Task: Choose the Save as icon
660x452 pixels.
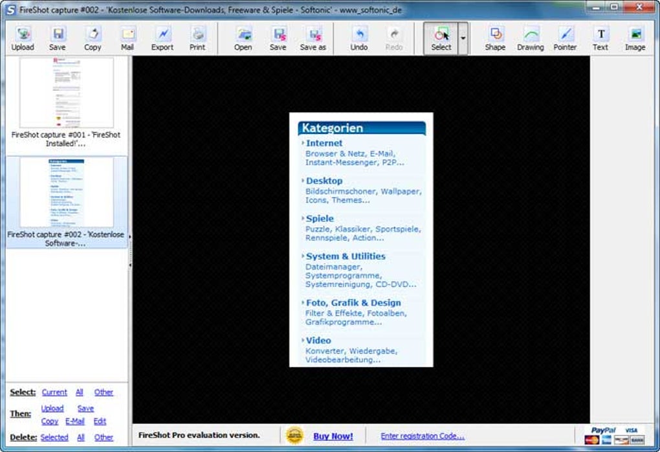Action: tap(313, 39)
